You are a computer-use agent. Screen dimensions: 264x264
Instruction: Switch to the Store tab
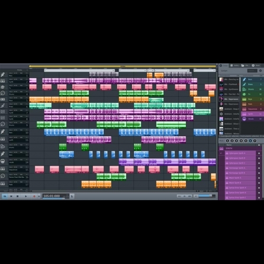click(x=256, y=65)
